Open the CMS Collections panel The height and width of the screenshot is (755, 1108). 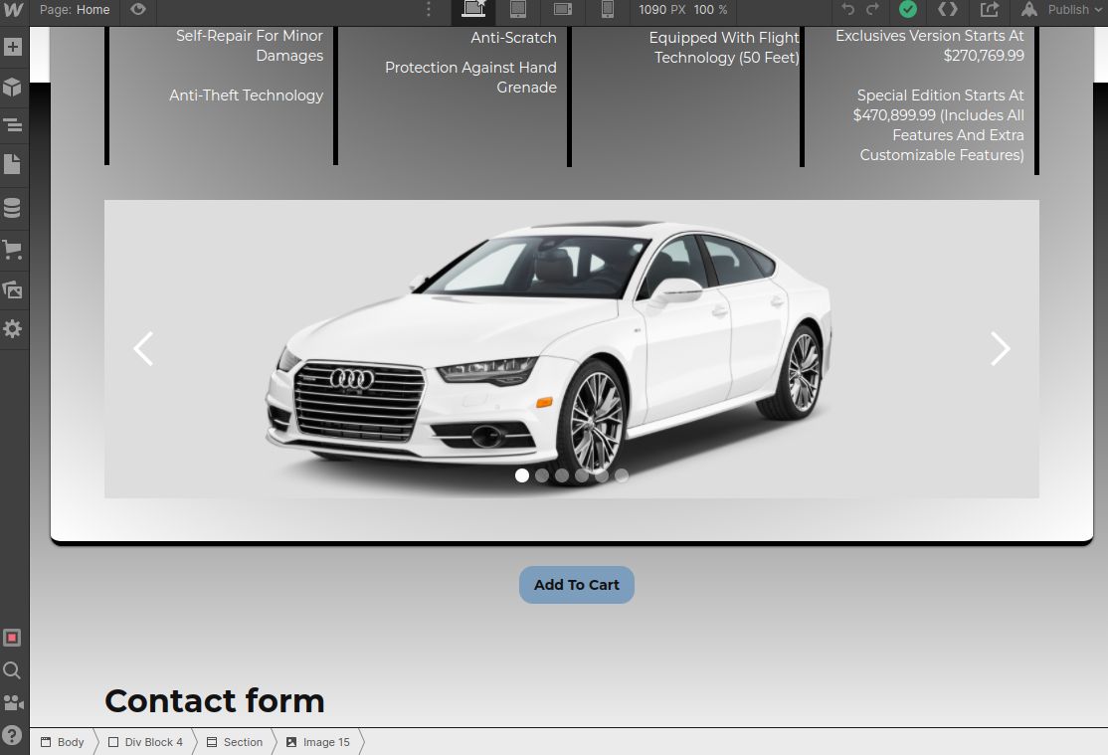[x=13, y=208]
